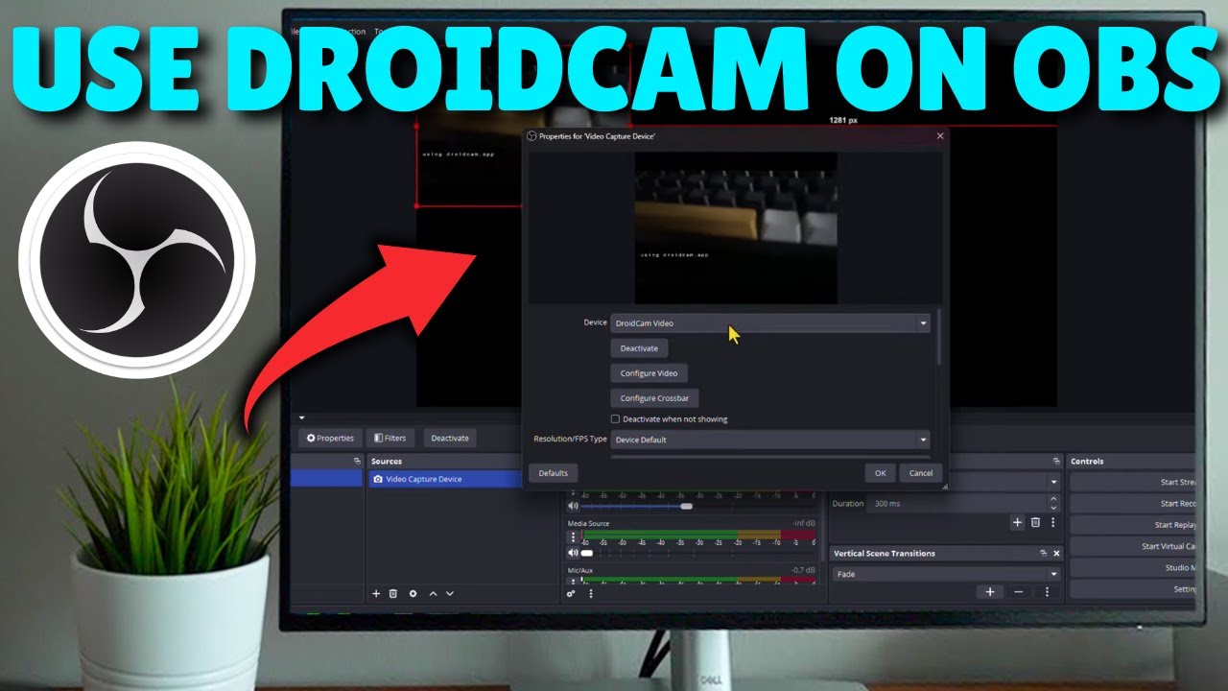1228x691 pixels.
Task: Open the Fade transition dropdown
Action: (x=946, y=574)
